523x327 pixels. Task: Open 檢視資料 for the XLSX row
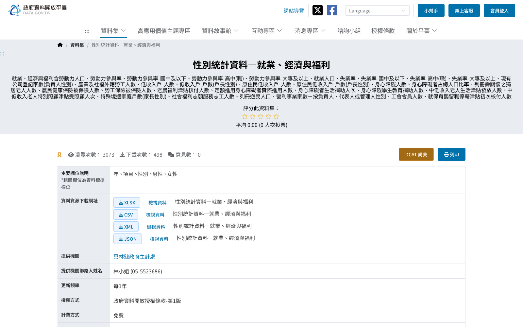click(158, 203)
